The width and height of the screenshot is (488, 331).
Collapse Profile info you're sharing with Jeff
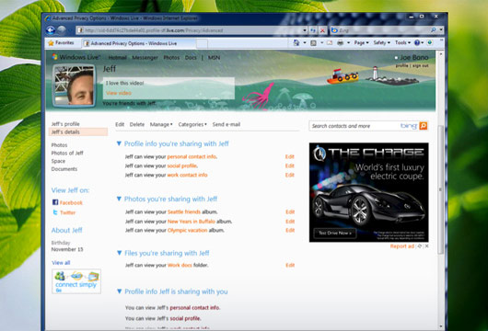119,143
